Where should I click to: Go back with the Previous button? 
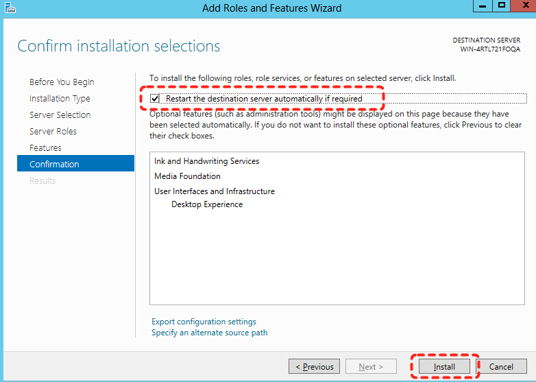tap(314, 367)
